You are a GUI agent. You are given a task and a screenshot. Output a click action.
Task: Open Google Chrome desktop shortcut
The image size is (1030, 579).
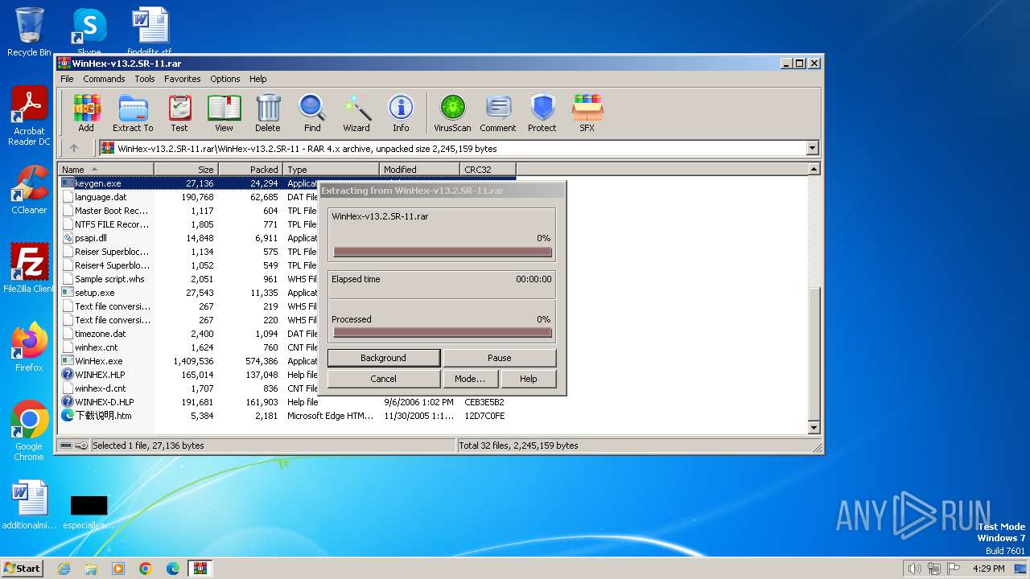[x=29, y=431]
